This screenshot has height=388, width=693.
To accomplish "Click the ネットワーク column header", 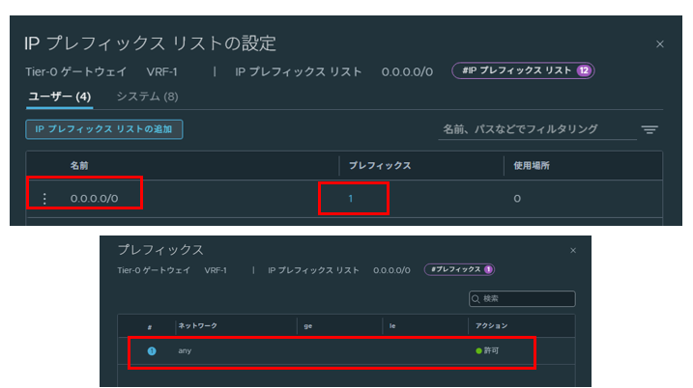I will point(197,326).
